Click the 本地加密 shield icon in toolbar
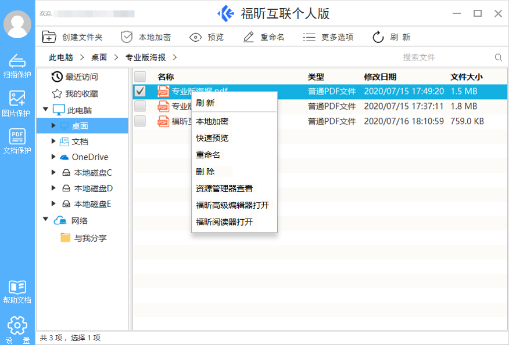The width and height of the screenshot is (509, 345). point(127,37)
